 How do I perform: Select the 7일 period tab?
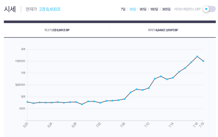[x=123, y=9]
